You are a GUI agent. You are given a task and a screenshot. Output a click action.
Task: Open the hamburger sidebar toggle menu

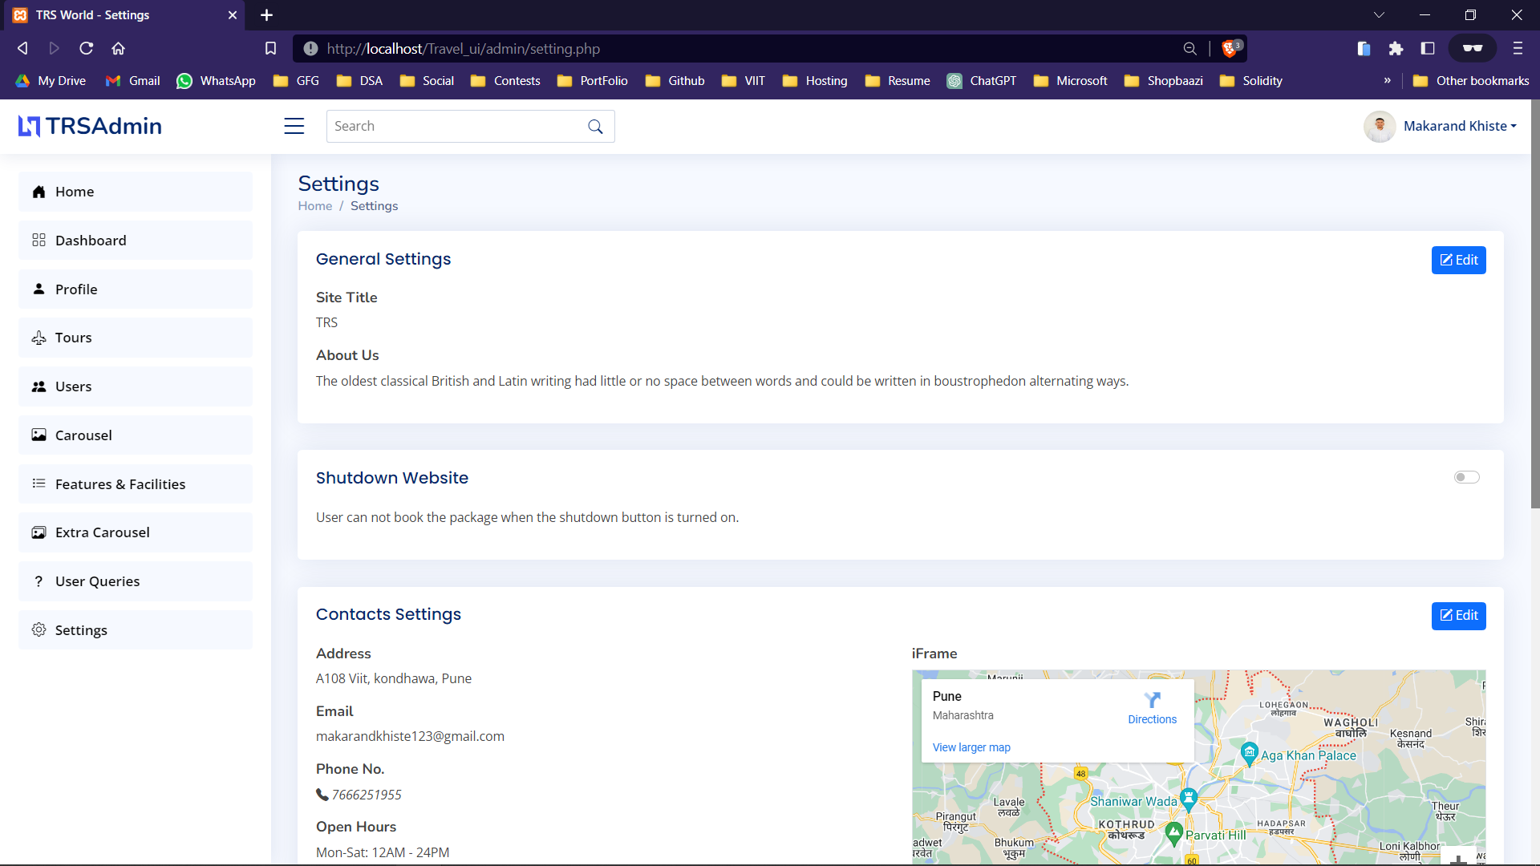click(x=294, y=126)
